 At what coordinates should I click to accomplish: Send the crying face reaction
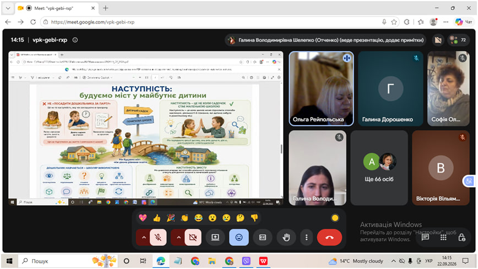[x=226, y=217]
